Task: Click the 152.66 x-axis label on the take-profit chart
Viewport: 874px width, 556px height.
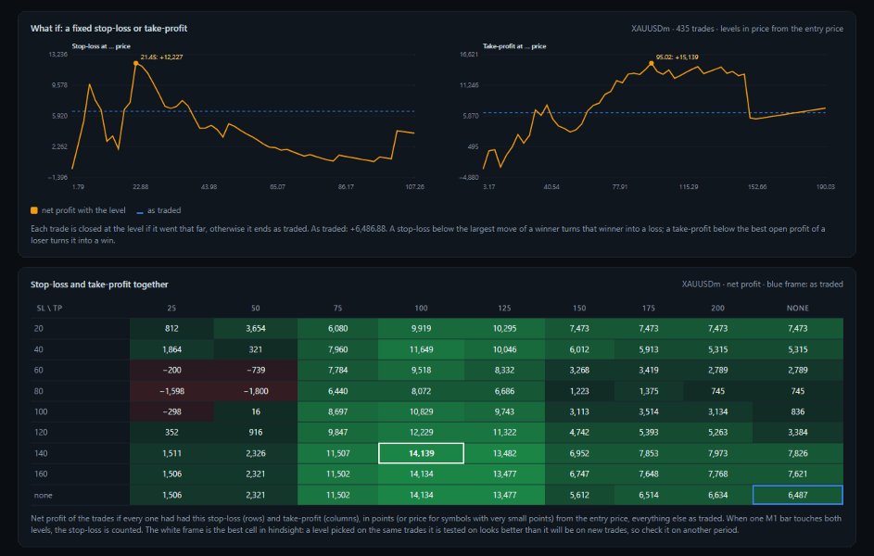Action: point(757,186)
